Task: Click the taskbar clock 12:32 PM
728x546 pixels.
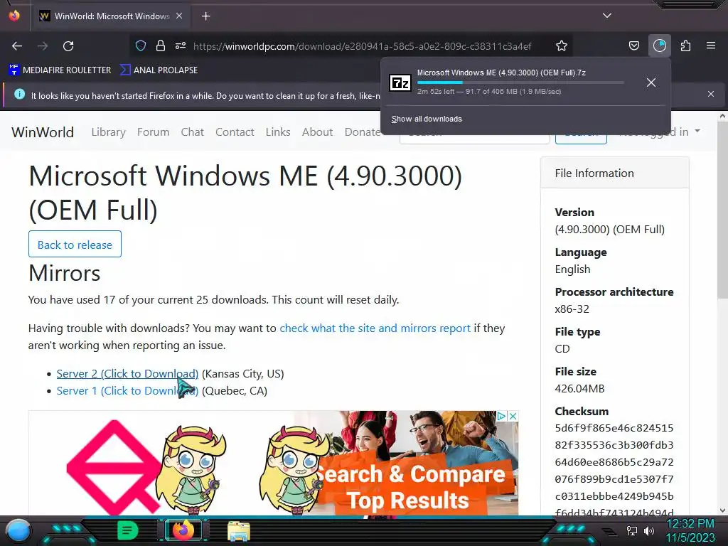Action: (690, 524)
